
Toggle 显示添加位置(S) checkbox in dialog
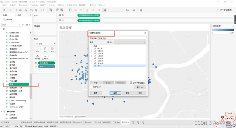pos(131,83)
